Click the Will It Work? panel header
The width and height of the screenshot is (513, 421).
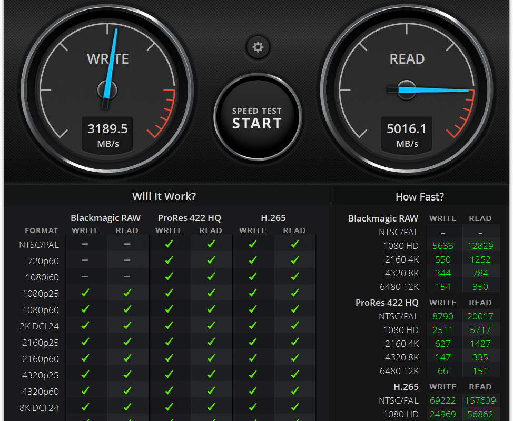(164, 196)
